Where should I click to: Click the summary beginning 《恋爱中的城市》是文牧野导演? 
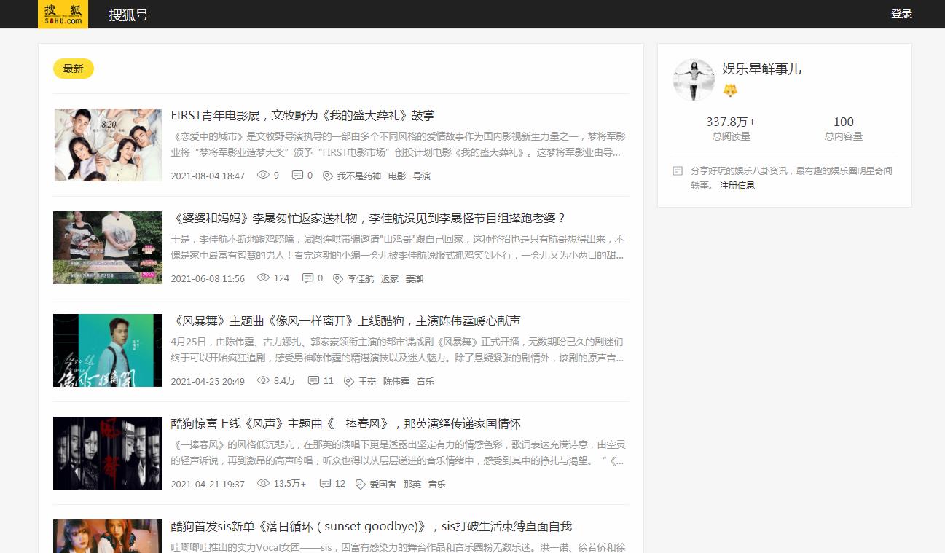click(398, 144)
